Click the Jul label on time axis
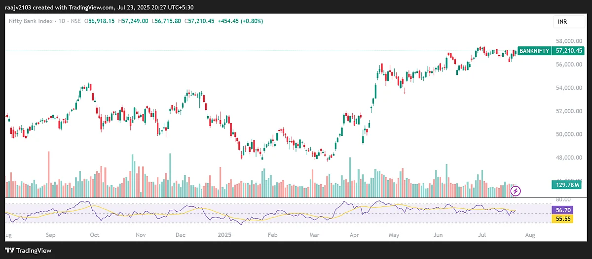 click(482, 235)
